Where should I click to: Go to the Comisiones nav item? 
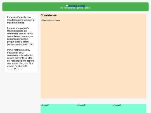70,8
